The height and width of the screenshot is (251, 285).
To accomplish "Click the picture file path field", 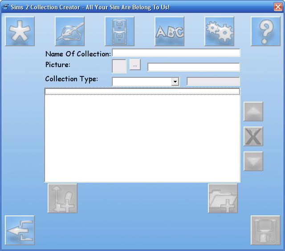I will coord(193,67).
